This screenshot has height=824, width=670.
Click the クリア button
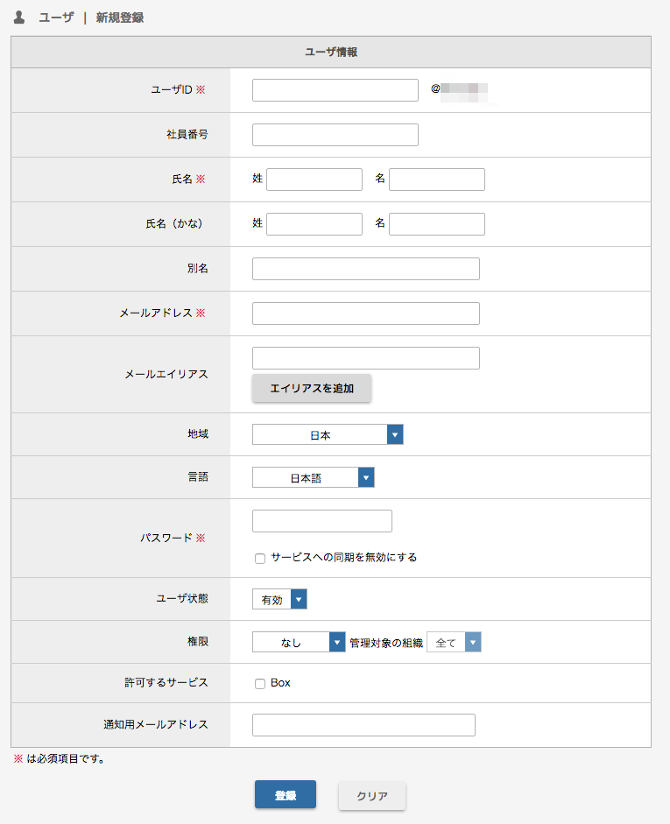(x=372, y=796)
